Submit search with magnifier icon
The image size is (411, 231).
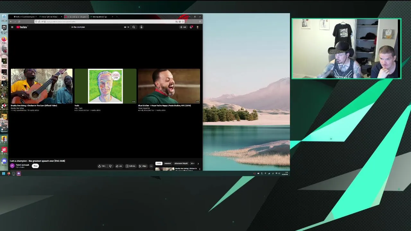(x=134, y=27)
